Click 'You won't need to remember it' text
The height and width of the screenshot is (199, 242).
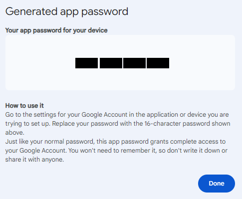pos(113,151)
